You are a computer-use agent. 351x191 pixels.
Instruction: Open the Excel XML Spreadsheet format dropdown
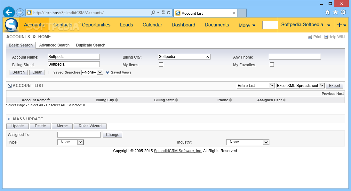[300, 86]
